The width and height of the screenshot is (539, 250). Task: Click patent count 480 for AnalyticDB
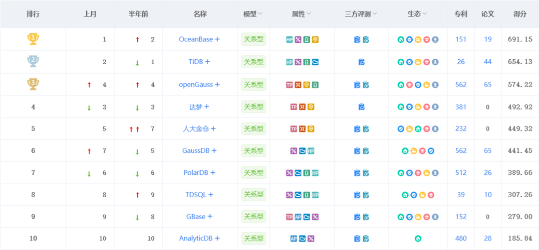[461, 239]
